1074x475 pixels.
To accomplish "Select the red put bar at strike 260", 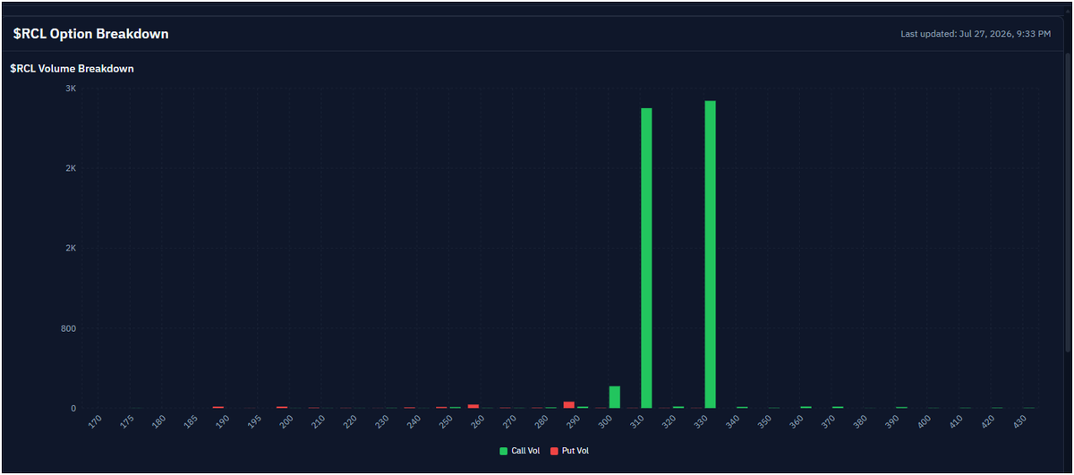I will coord(473,406).
